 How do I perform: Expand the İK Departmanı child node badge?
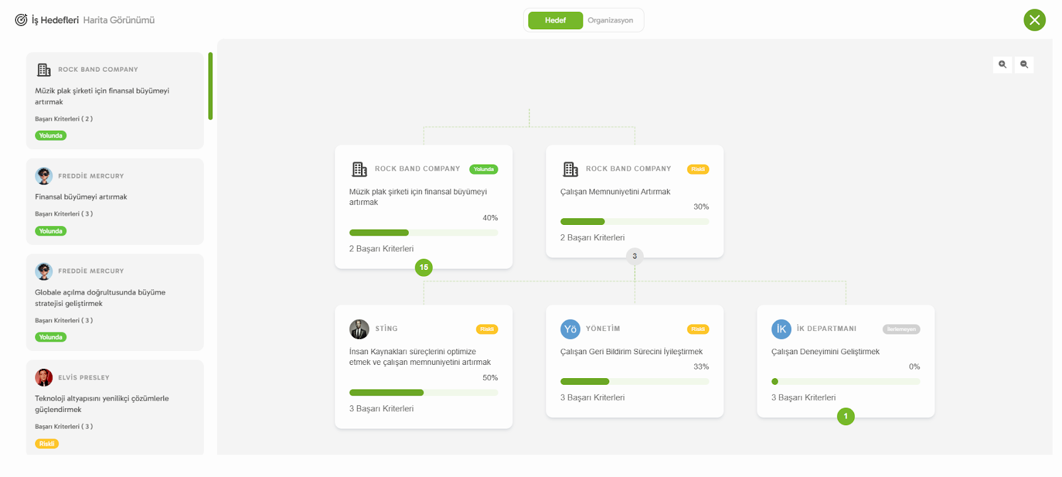click(x=846, y=416)
